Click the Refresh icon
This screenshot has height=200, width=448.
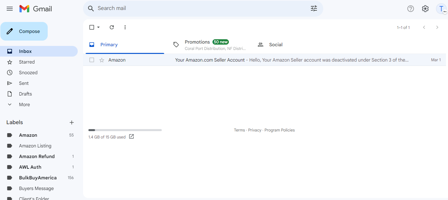[x=112, y=27]
